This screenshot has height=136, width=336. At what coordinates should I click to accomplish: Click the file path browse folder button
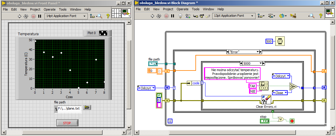[87, 108]
